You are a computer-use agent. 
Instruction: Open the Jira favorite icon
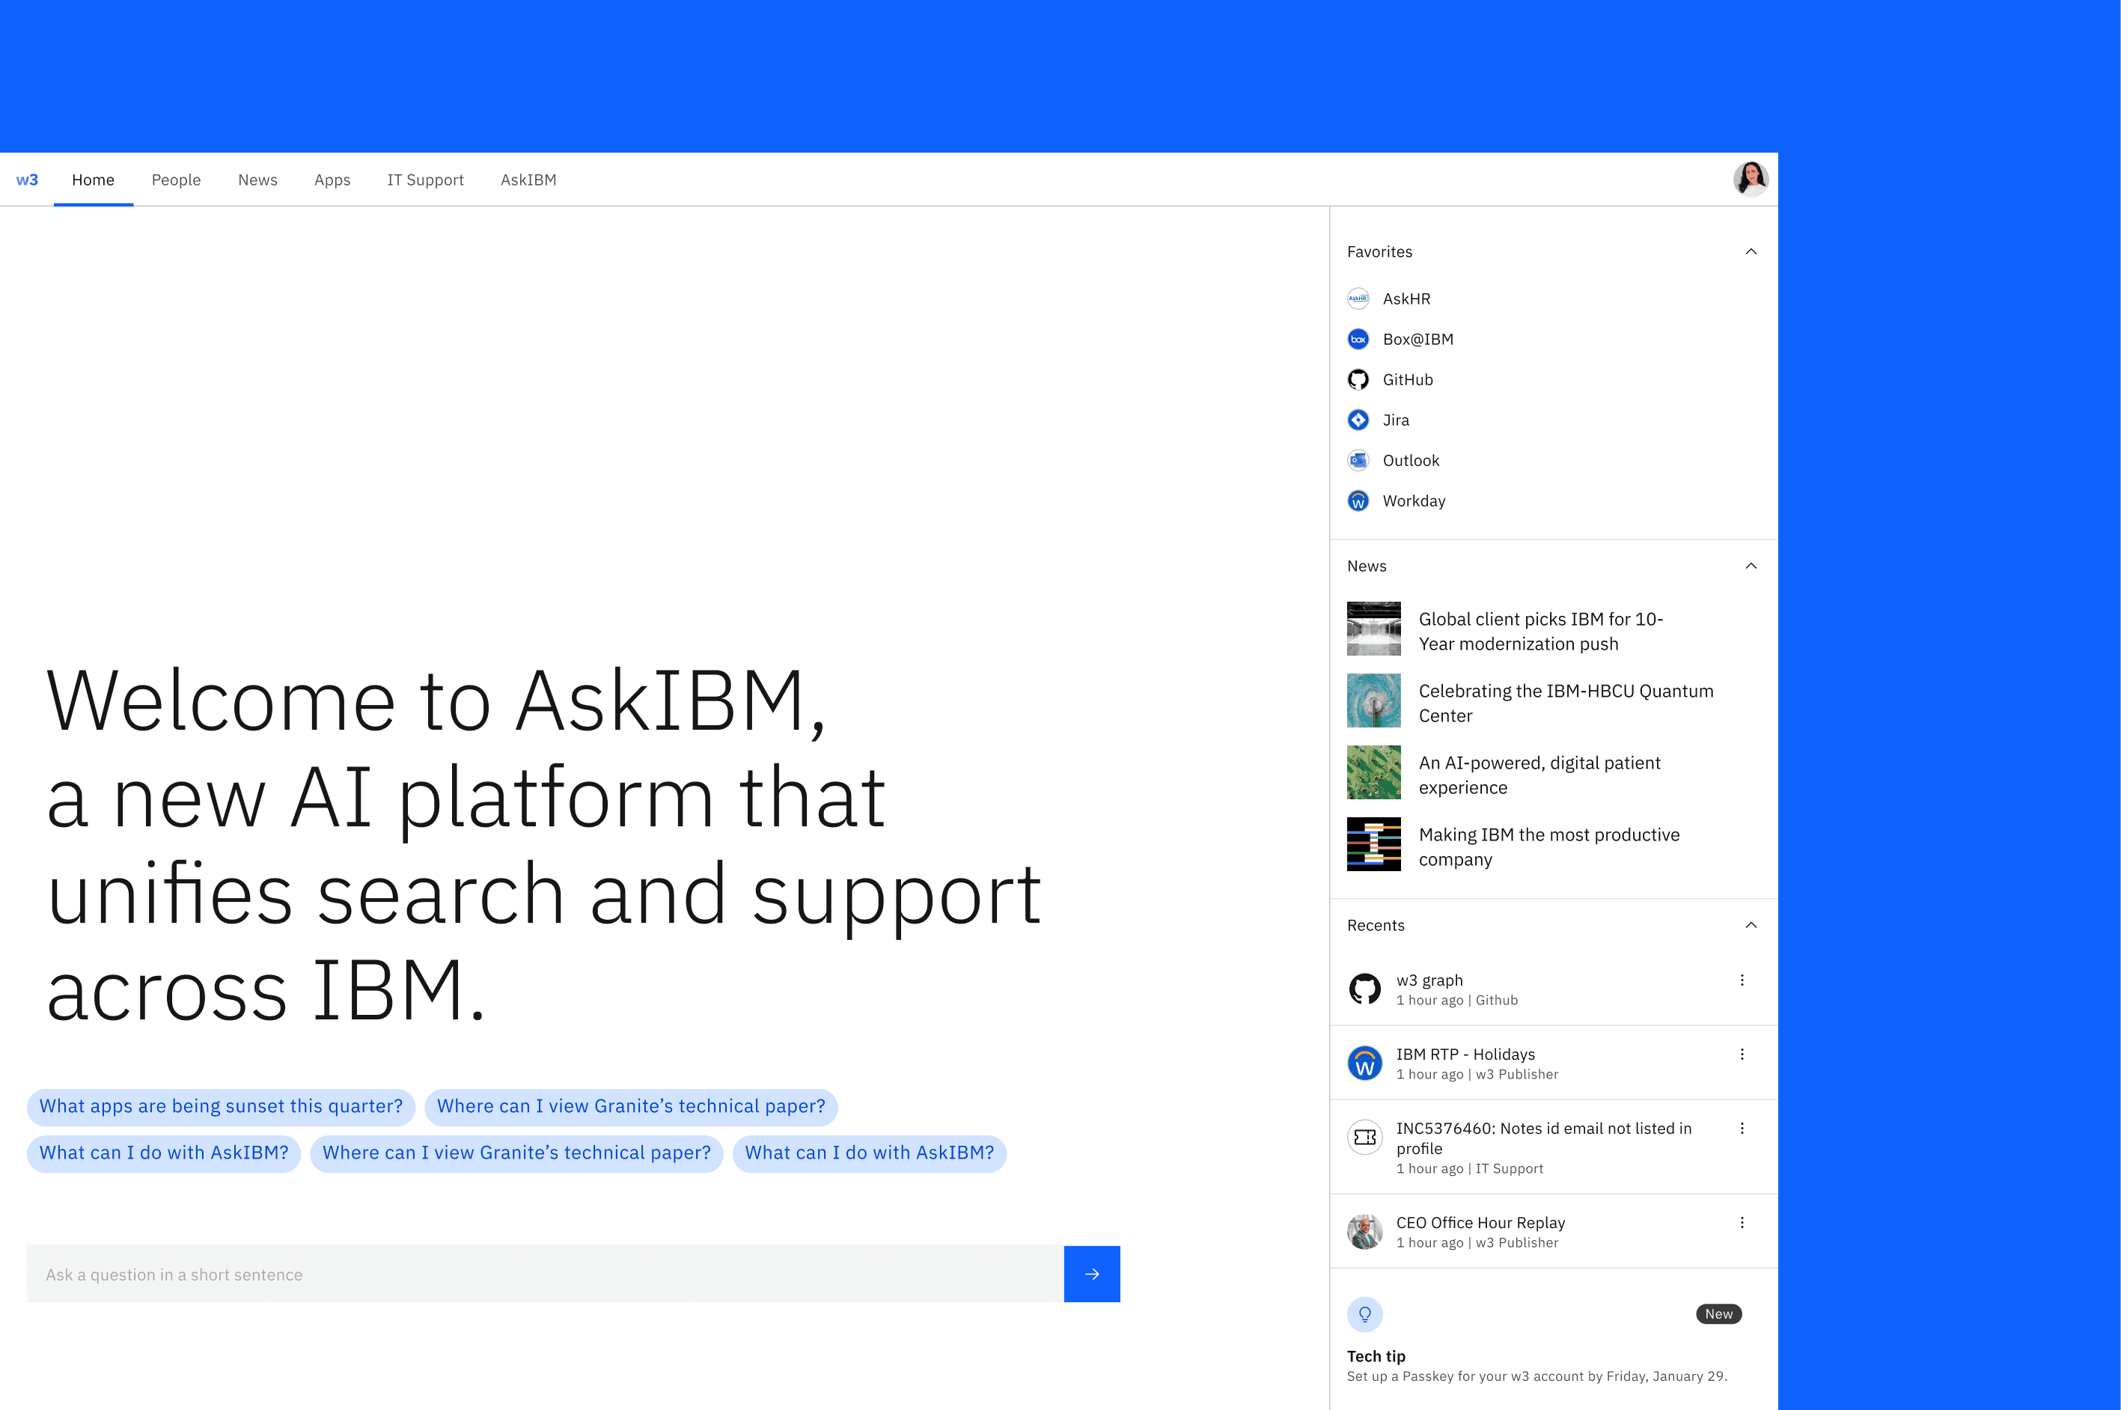(1358, 420)
